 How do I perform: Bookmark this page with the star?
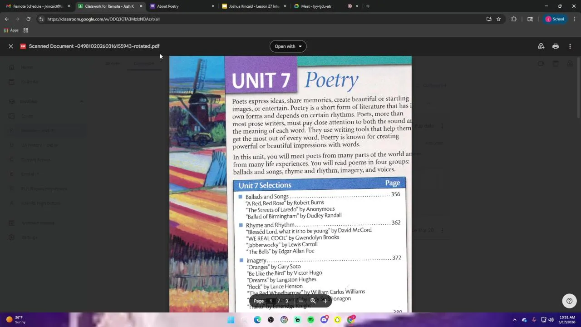(x=498, y=19)
